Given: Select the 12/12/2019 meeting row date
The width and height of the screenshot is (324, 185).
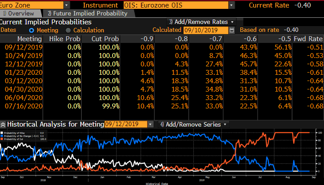Looking at the screenshot, I should 23,64.
